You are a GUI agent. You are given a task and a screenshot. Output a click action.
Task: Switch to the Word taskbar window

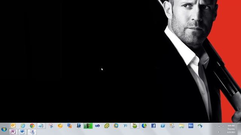point(23,132)
